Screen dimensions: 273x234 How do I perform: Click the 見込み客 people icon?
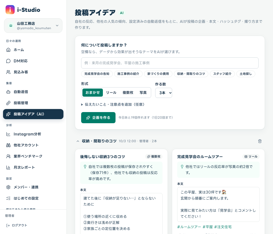(8, 72)
